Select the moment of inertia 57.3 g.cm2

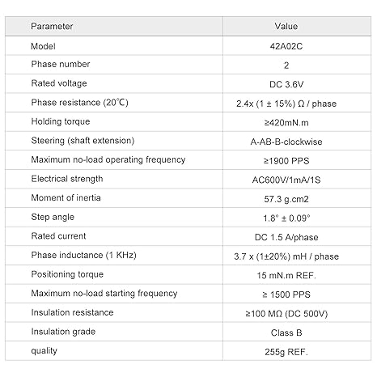(x=286, y=199)
